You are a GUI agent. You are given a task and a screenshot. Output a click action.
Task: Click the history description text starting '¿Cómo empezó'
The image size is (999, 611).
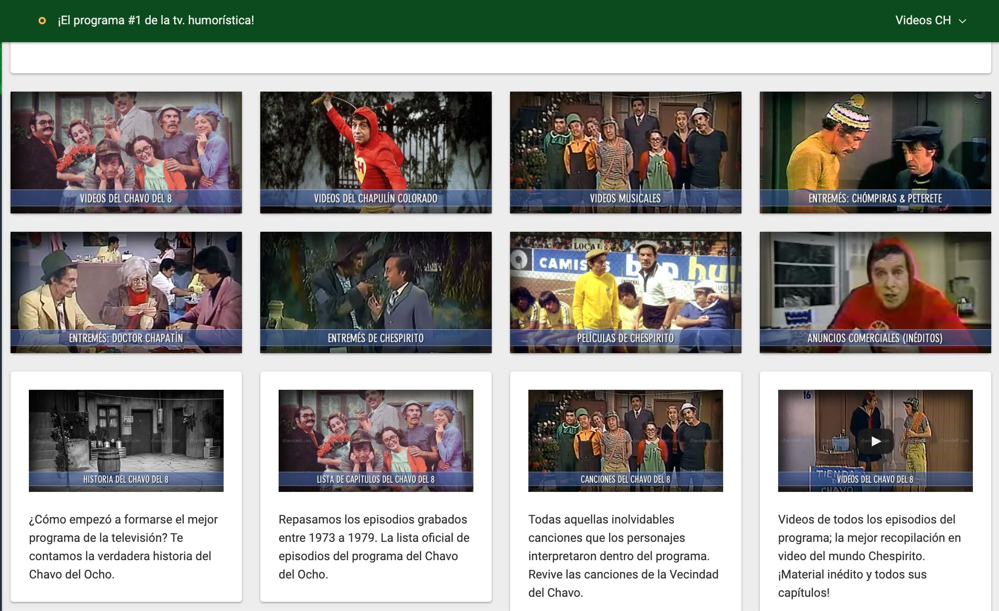coord(123,546)
